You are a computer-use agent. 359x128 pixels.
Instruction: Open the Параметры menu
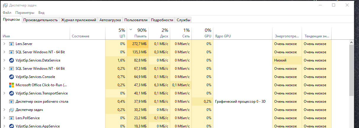(25, 13)
